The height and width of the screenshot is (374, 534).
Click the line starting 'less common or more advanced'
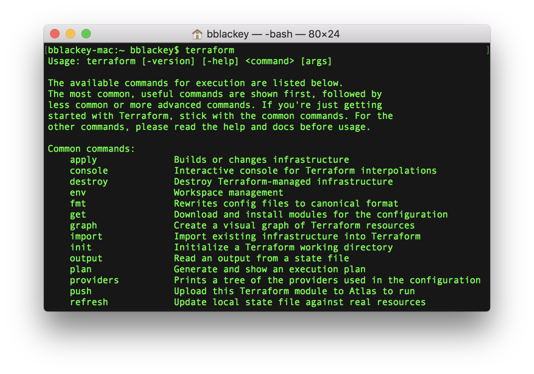pos(215,105)
